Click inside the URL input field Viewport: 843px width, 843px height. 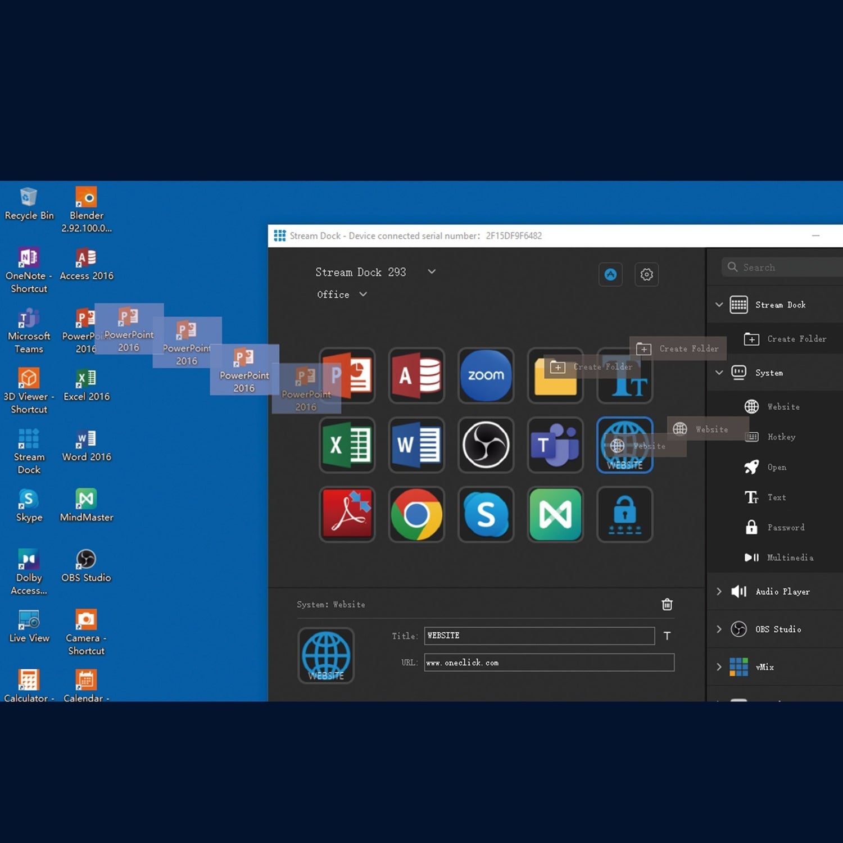[x=548, y=663]
